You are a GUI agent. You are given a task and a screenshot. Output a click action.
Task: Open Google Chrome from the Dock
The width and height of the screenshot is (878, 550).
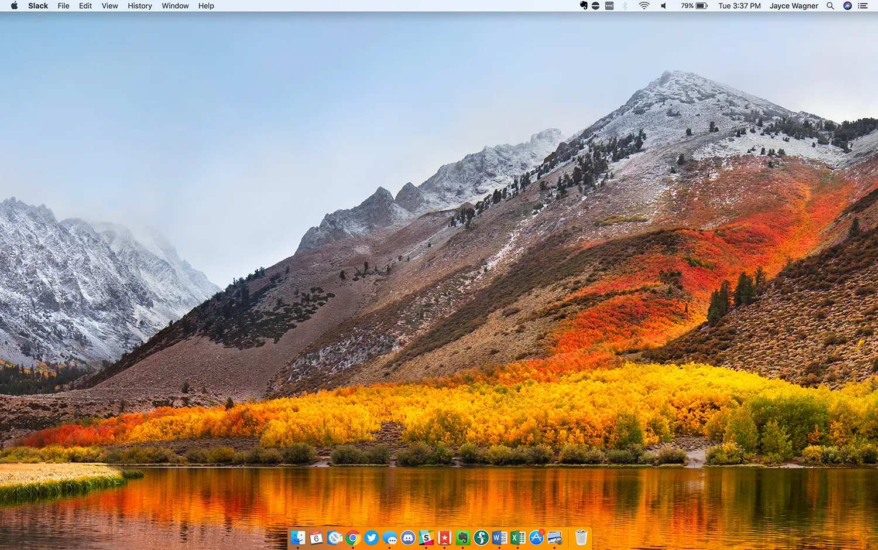click(x=354, y=538)
